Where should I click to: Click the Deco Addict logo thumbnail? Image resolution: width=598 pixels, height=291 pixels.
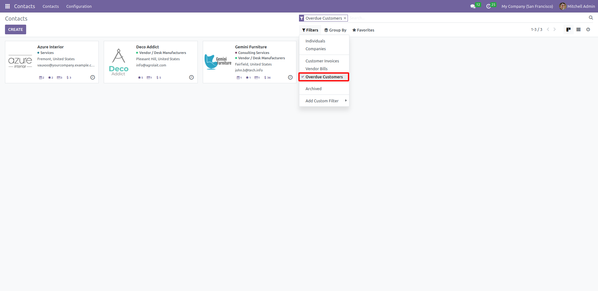point(119,62)
